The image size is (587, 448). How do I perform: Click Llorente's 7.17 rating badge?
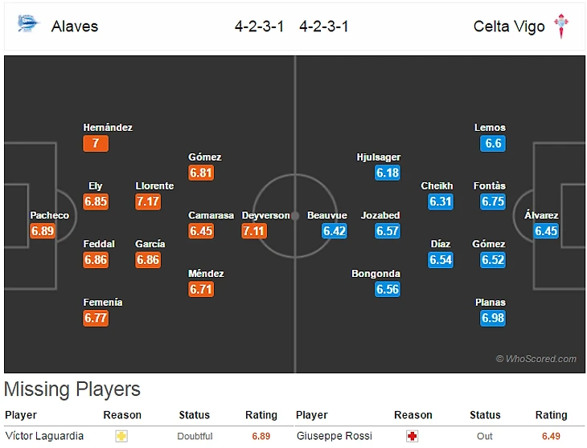tap(148, 202)
